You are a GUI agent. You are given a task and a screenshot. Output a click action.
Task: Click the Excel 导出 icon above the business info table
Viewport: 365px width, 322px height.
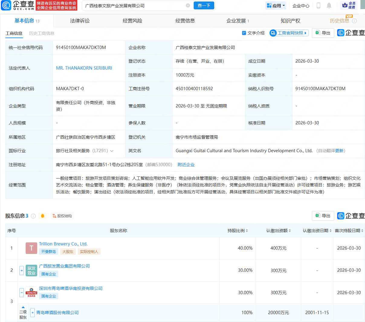(323, 33)
